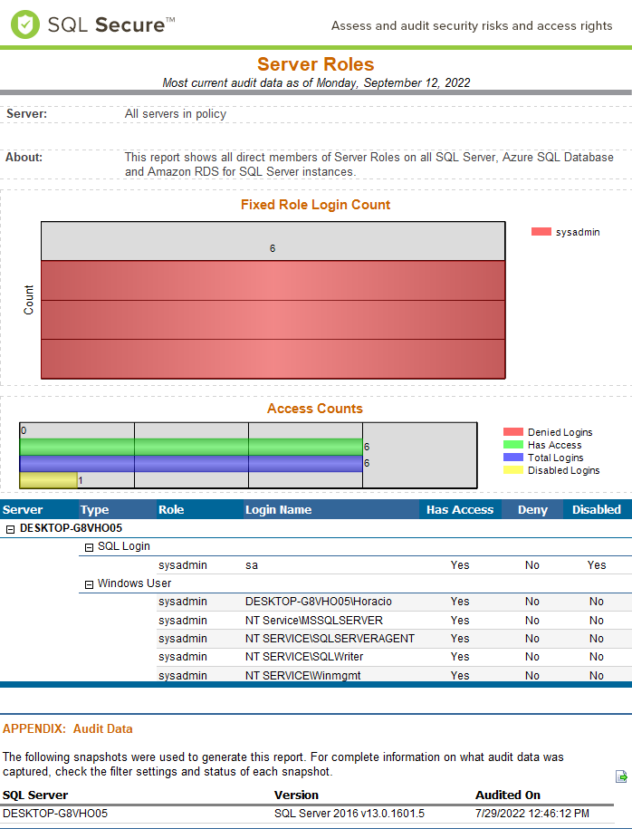632x829 pixels.
Task: Click the Server Roles report title
Action: click(x=315, y=64)
